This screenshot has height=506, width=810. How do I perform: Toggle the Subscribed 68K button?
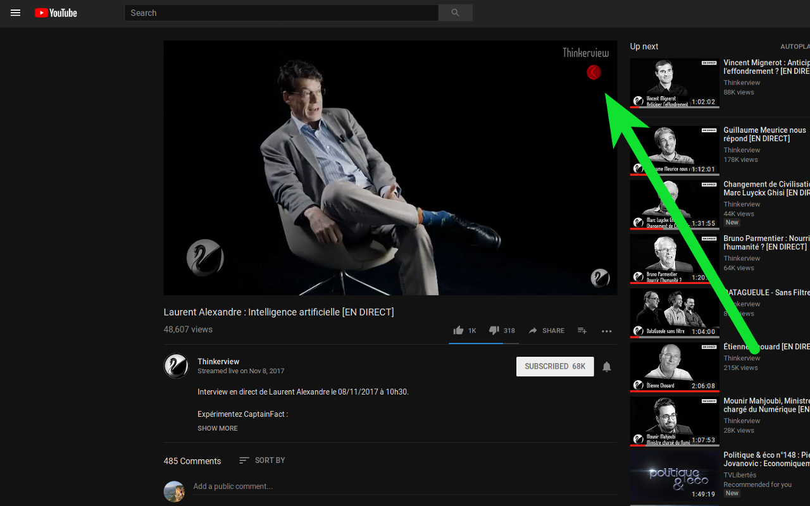coord(555,366)
